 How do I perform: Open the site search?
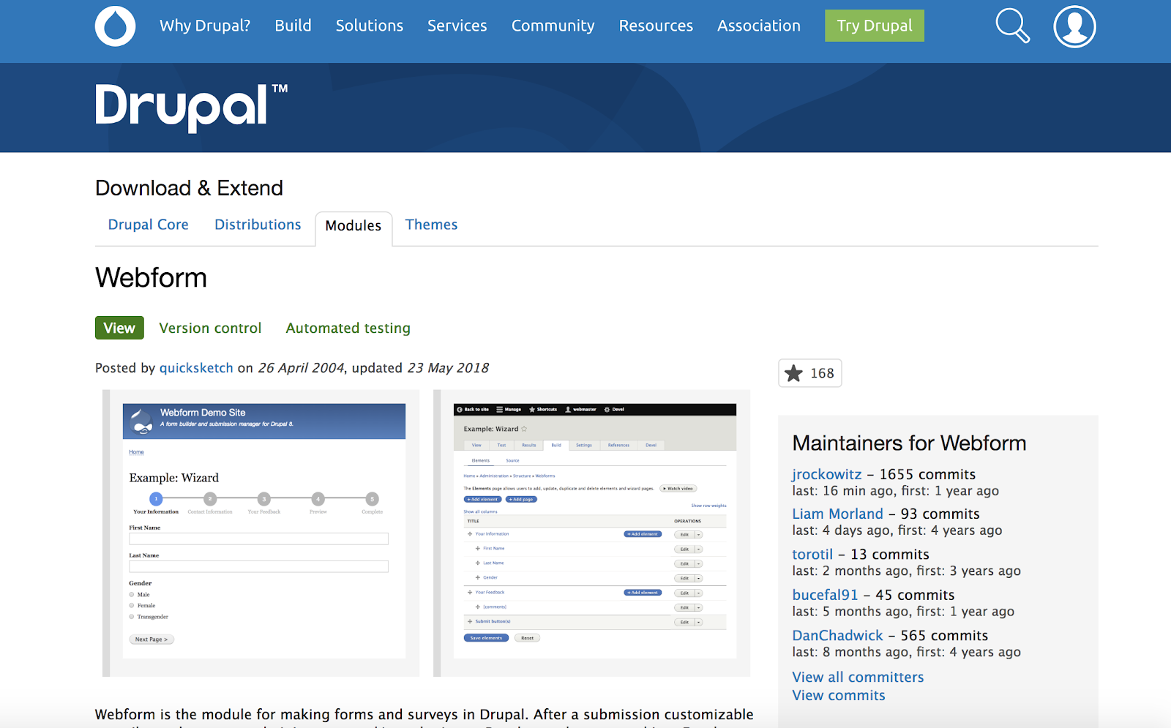(x=1012, y=26)
